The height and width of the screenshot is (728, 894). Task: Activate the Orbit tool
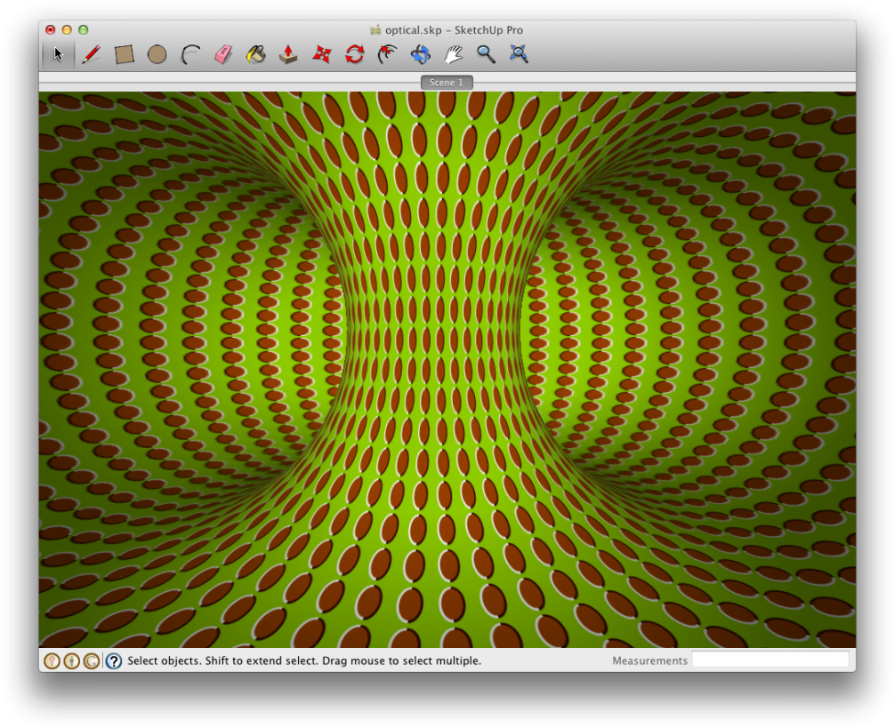coord(419,53)
